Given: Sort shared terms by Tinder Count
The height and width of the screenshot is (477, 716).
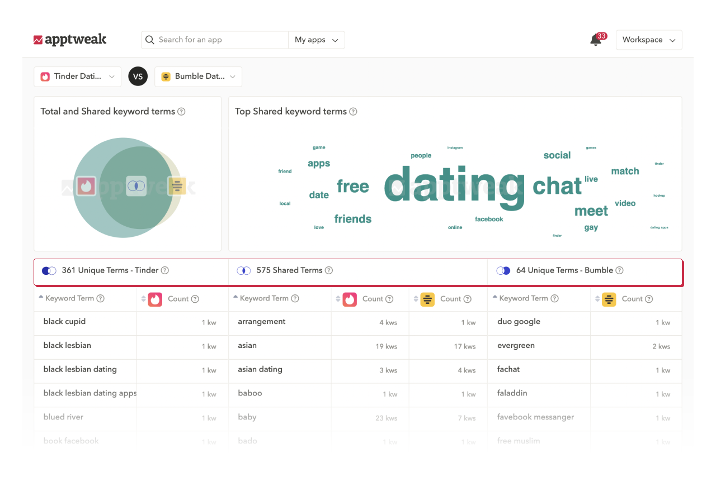Looking at the screenshot, I should [x=338, y=299].
